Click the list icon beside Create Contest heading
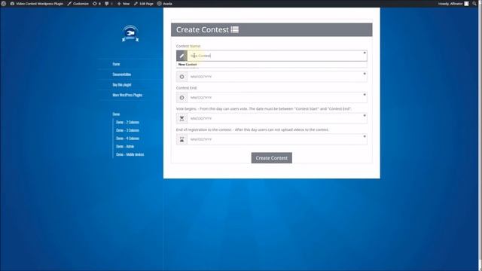The width and height of the screenshot is (482, 271). point(235,29)
